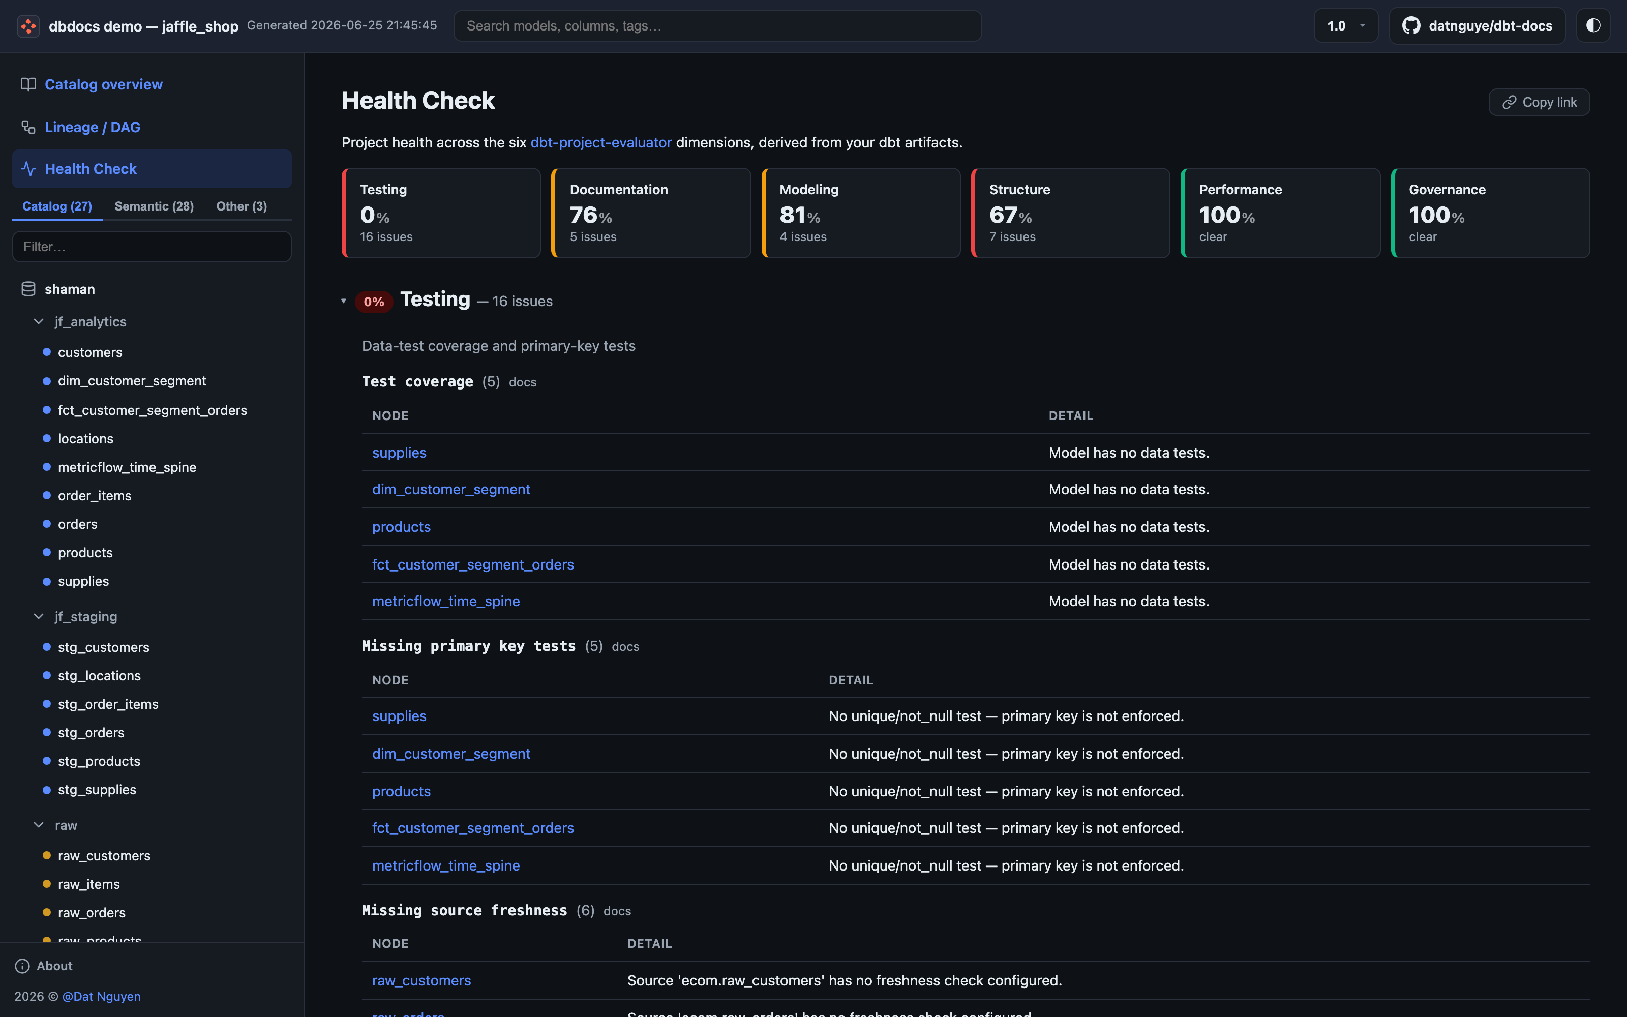The width and height of the screenshot is (1627, 1017).
Task: Click the orange dot beside raw_customers
Action: tap(46, 856)
